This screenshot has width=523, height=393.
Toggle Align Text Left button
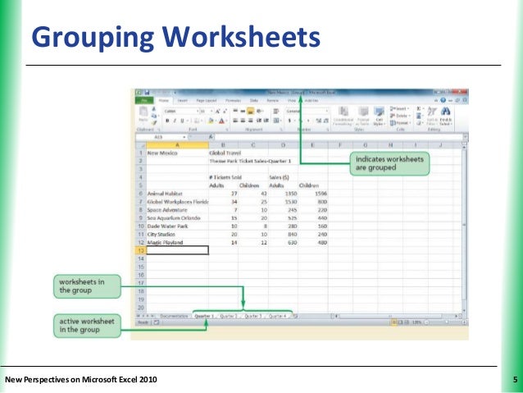click(x=235, y=121)
